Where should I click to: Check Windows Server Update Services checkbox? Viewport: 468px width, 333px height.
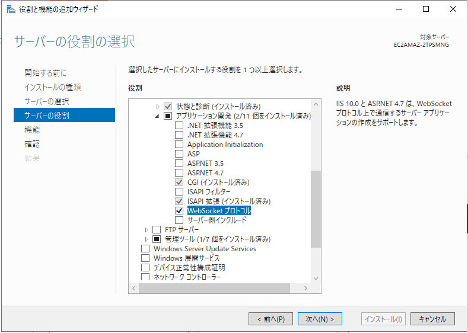coord(145,249)
